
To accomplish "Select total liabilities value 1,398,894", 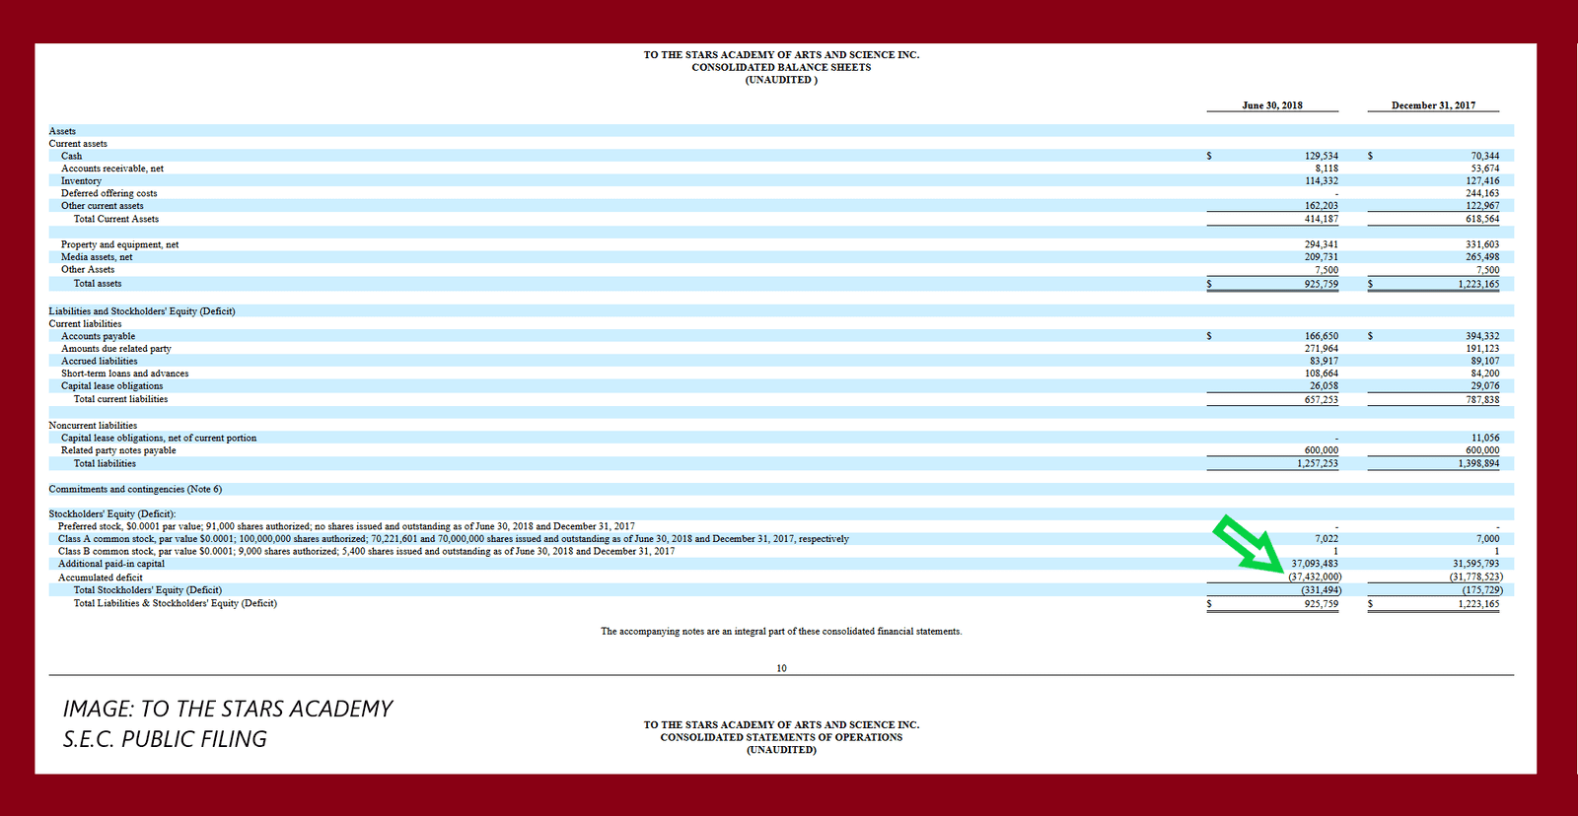I will pos(1478,463).
